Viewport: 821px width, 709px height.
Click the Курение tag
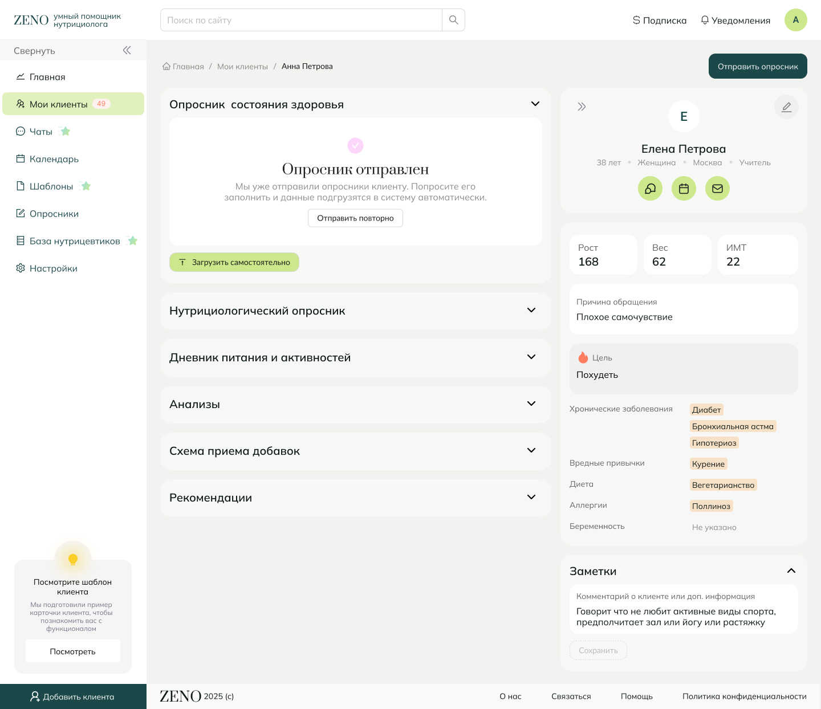[709, 464]
